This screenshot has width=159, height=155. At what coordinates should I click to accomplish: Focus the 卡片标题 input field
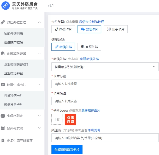tap(105, 84)
